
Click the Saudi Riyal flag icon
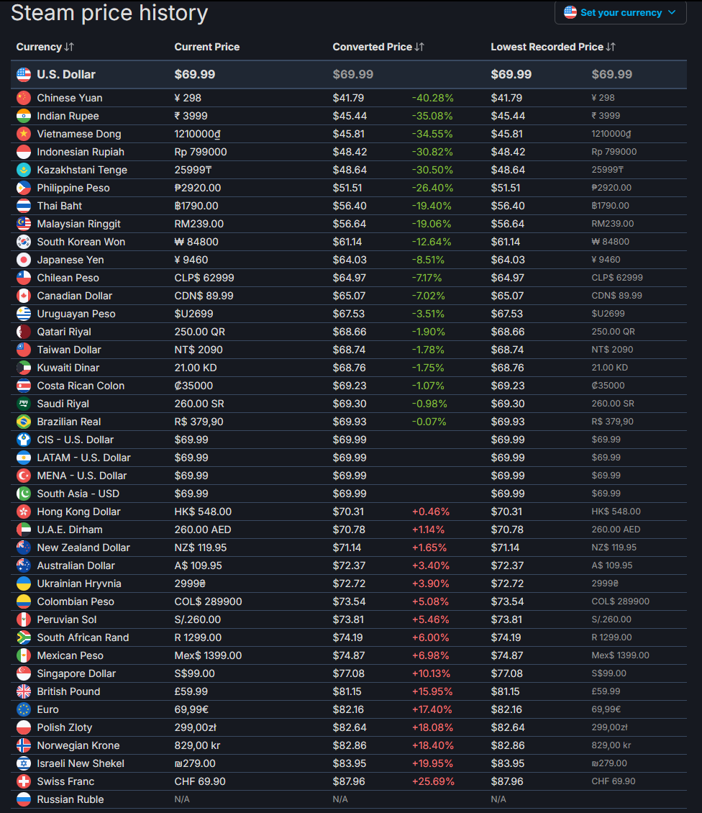tap(24, 404)
